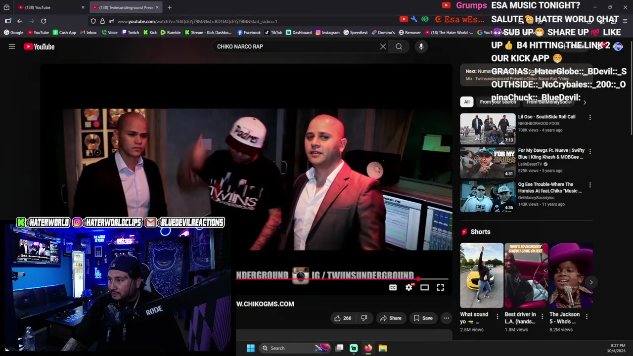Select 'From GetMoneySociety' filter chip

[550, 102]
